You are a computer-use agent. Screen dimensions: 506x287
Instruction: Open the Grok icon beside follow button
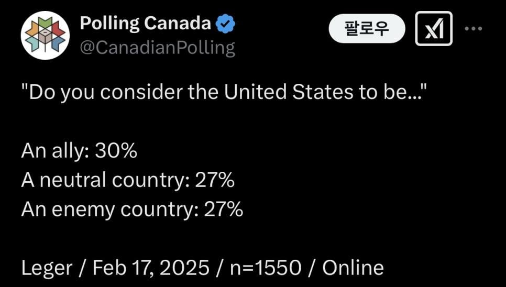(x=433, y=28)
